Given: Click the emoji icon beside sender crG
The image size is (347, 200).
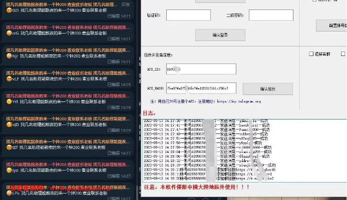Looking at the screenshot, I should pos(9,33).
